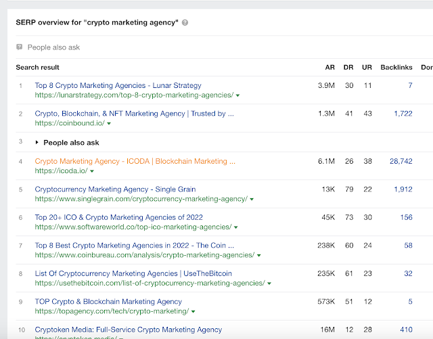This screenshot has width=433, height=339.
Task: Open URL dropdown for icoda.io result
Action: coord(92,171)
